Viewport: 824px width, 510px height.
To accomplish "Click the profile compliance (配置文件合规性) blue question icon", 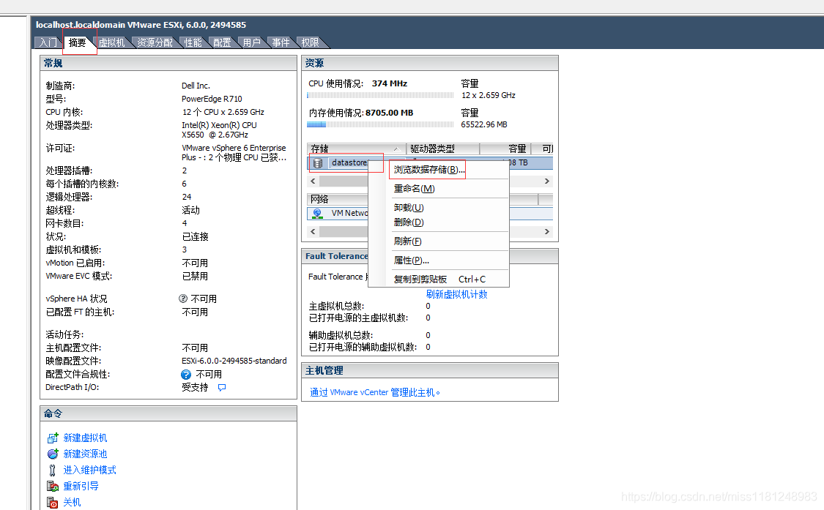I will (186, 375).
